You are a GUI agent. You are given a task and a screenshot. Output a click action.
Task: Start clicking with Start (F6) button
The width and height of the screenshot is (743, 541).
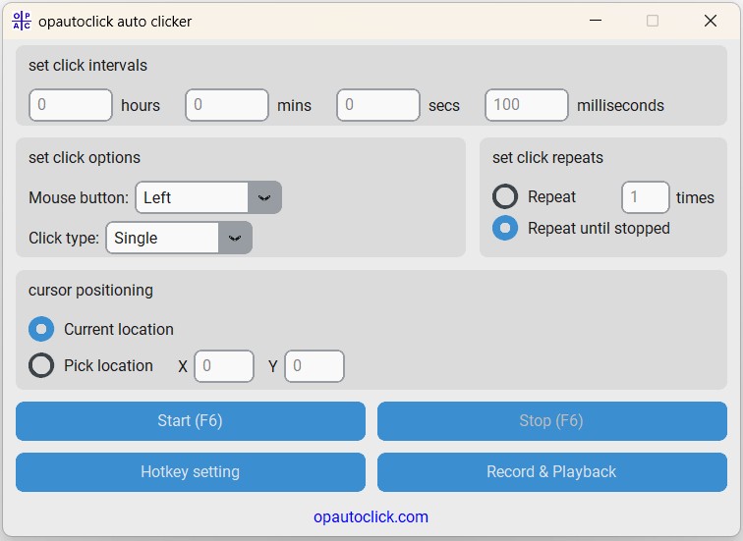(x=191, y=421)
